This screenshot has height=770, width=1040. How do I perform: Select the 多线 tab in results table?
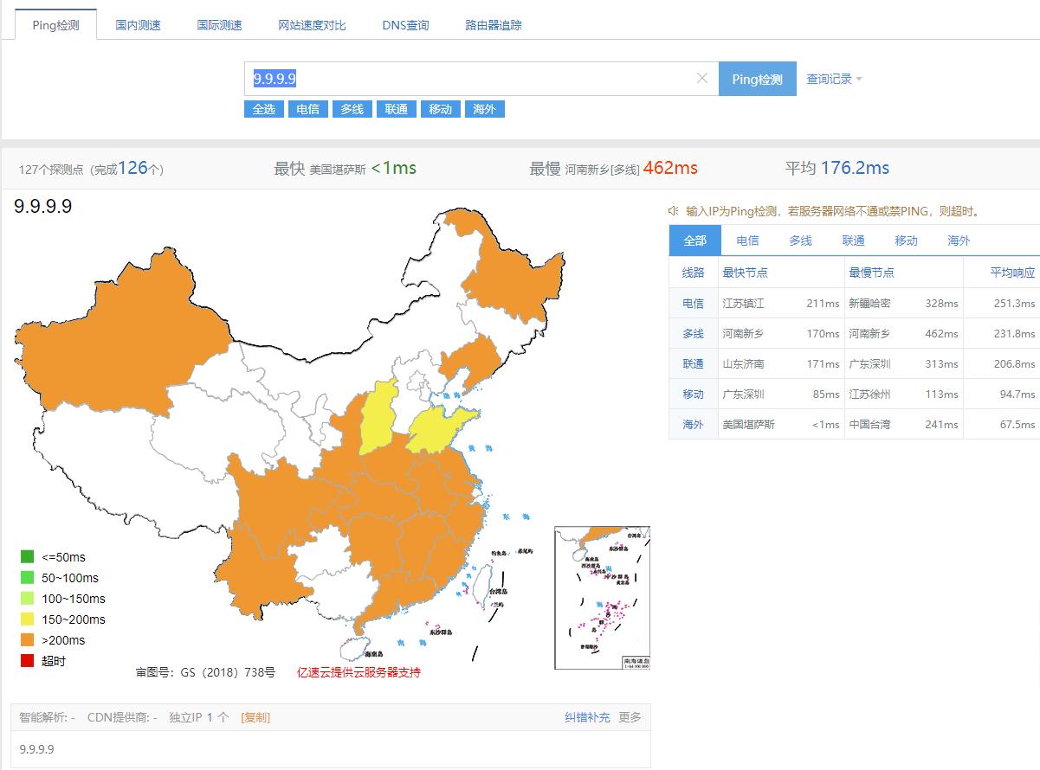click(x=800, y=241)
